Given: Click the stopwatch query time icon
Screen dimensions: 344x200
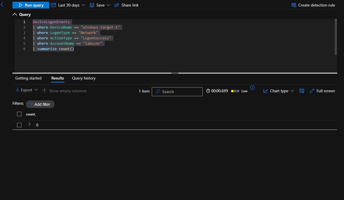Looking at the screenshot, I should tap(208, 91).
